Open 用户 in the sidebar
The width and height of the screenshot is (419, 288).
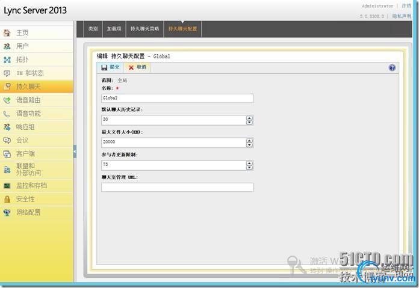(x=36, y=46)
